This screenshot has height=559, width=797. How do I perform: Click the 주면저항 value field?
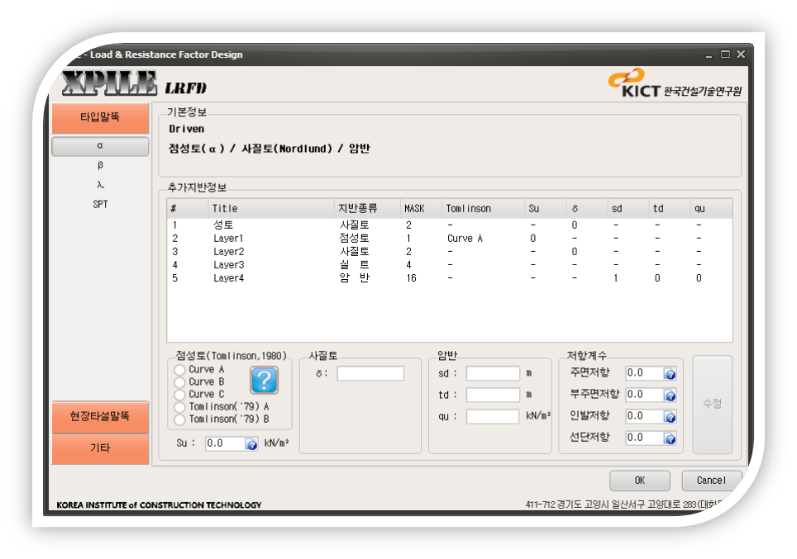click(x=645, y=374)
